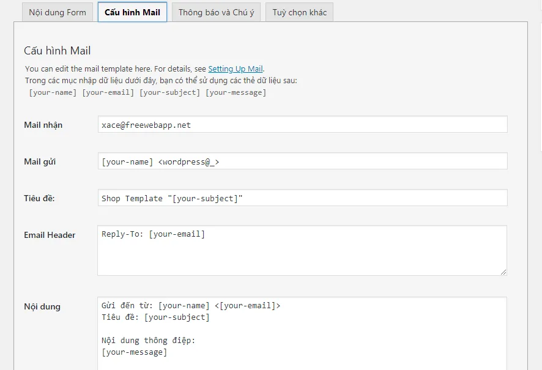Click the Nội dung field label

point(42,306)
